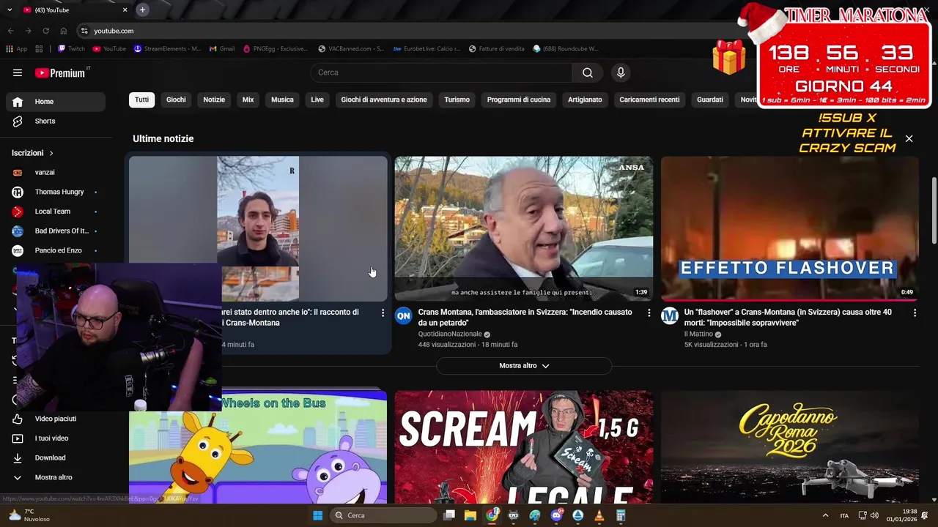Open the Il Mattino channel avatar
The height and width of the screenshot is (527, 938).
(669, 315)
